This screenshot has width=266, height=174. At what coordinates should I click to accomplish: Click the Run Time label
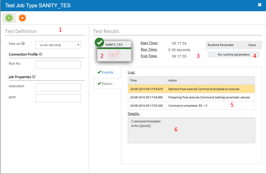(x=149, y=49)
